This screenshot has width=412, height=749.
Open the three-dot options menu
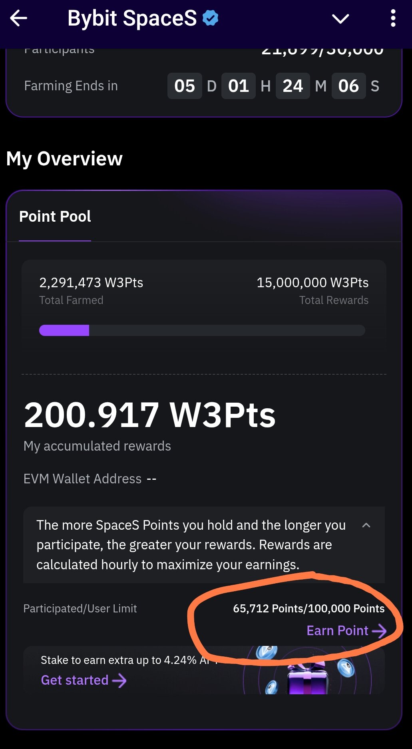click(x=393, y=18)
